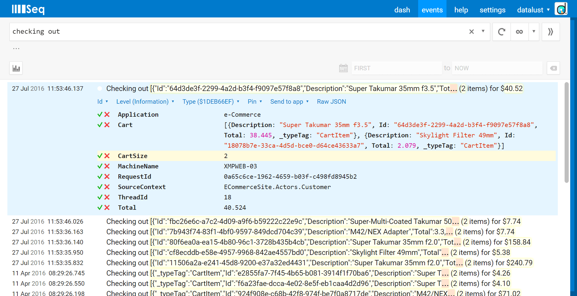Screen dimensions: 577x296
Task: Exclude Cart value with the red X
Action: (x=107, y=125)
